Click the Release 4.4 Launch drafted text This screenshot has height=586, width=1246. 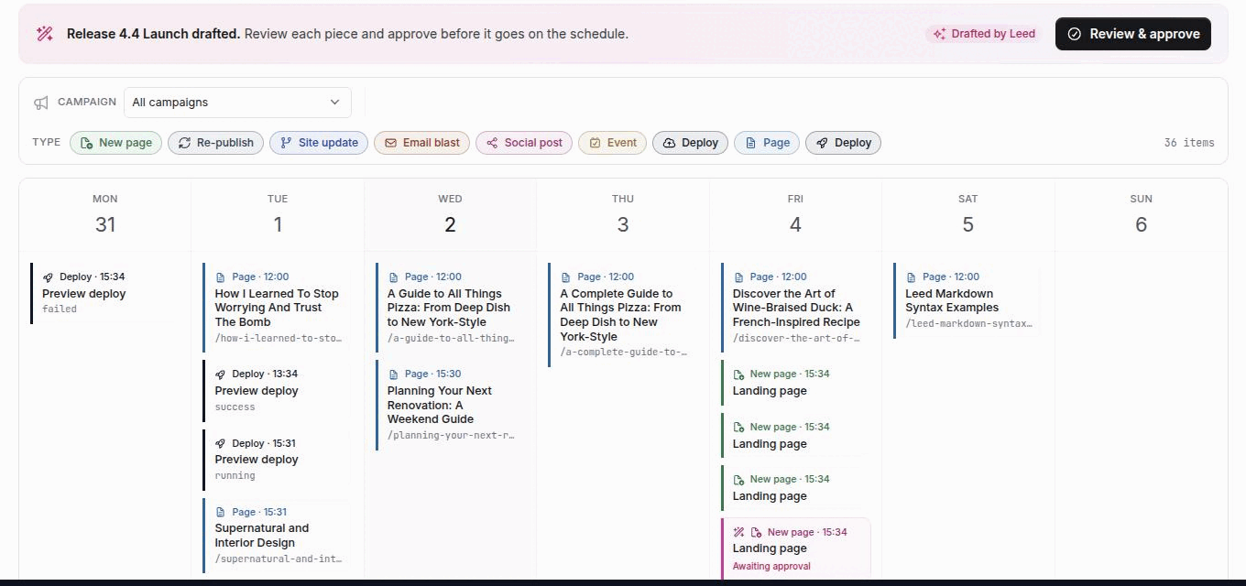coord(153,34)
